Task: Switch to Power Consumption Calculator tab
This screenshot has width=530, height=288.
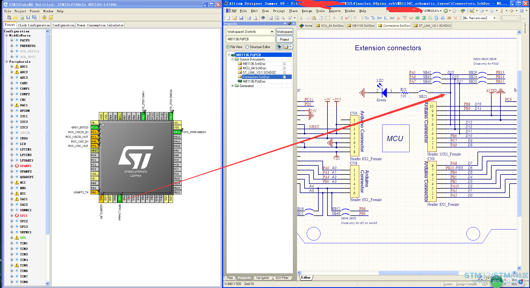Action: point(100,25)
